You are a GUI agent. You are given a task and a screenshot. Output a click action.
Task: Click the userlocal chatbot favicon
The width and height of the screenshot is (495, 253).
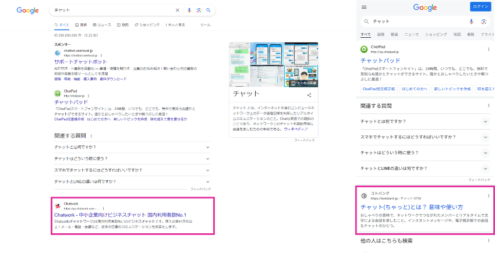pyautogui.click(x=58, y=53)
